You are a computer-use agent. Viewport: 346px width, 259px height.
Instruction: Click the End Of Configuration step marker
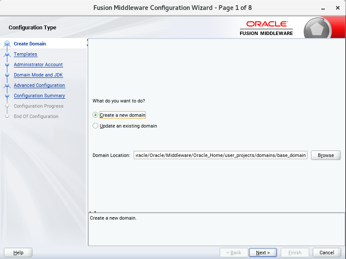point(7,116)
